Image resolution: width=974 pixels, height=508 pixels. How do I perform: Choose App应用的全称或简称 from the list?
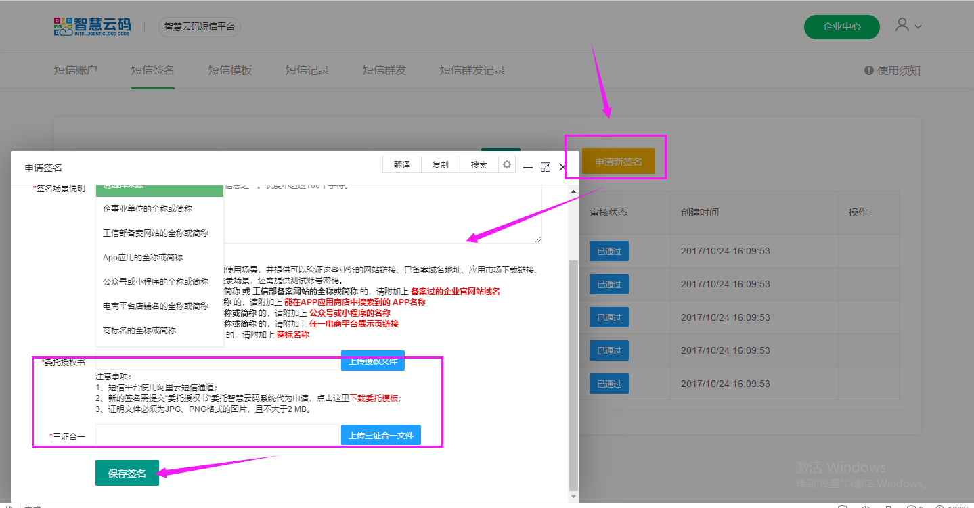click(x=142, y=258)
